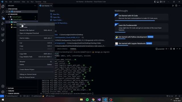The height and width of the screenshot is (102, 182).
Task: Click the Jupyter Notebooks walkthrough icon
Action: (x=116, y=43)
